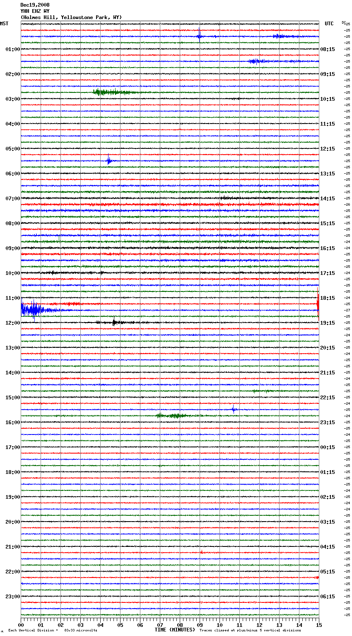The image size is (352, 636).
Task: Click the "08:15" UTC row label
Action: tap(328, 49)
